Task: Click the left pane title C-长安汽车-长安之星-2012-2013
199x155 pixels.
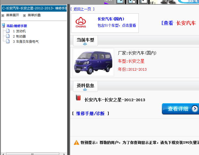Action: click(x=34, y=8)
